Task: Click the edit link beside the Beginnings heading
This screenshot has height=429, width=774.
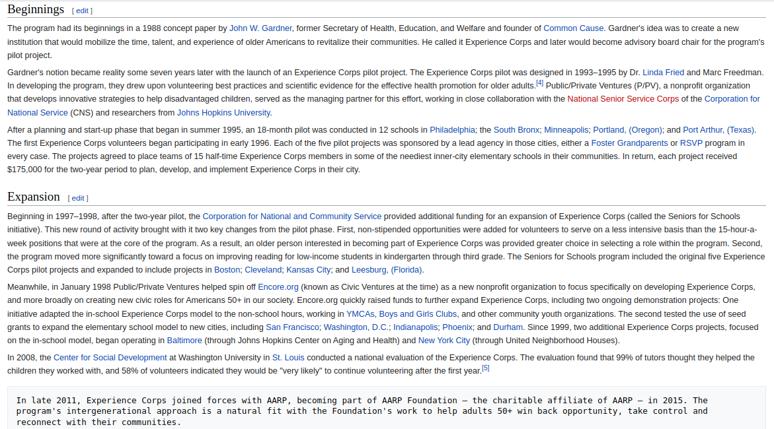Action: click(x=82, y=11)
